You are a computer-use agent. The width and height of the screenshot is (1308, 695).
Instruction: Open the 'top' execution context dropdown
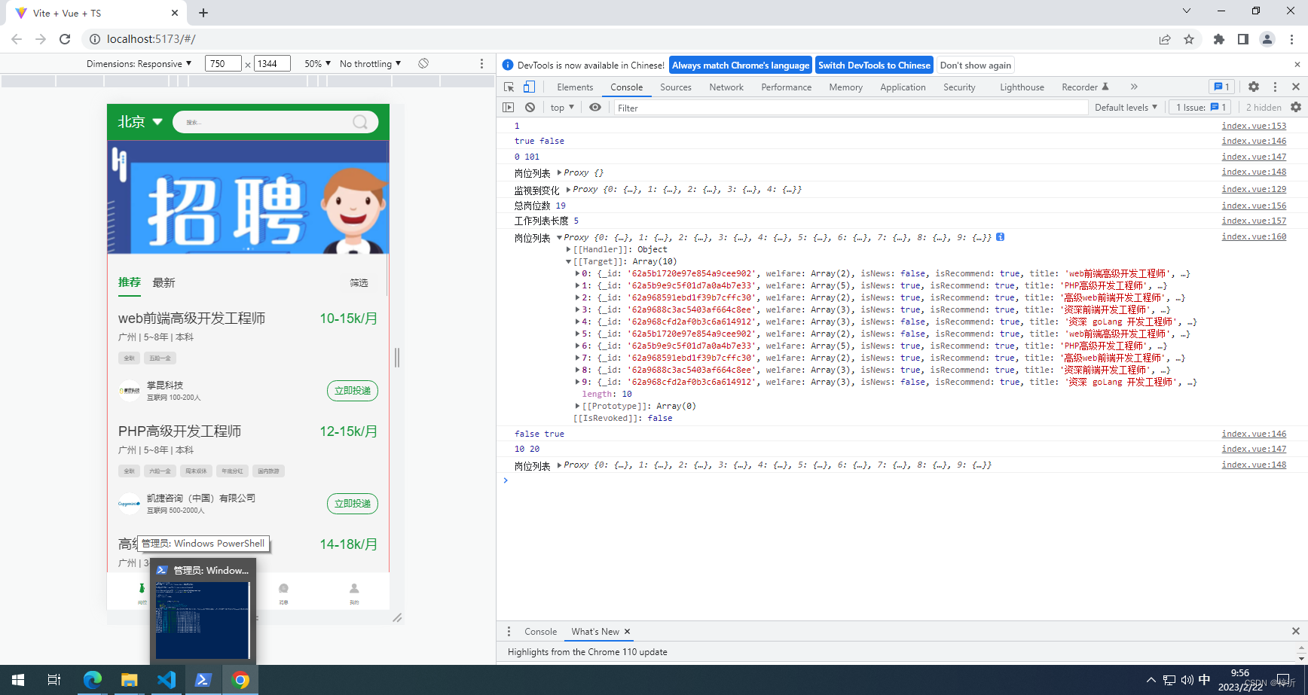[561, 107]
